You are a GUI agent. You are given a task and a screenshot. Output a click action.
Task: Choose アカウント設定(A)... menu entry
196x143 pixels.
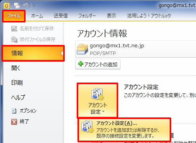(x=124, y=129)
